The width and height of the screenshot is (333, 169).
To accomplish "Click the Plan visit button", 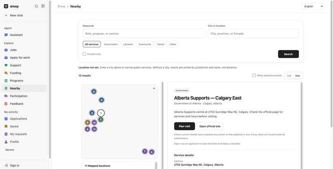I will [184, 126].
